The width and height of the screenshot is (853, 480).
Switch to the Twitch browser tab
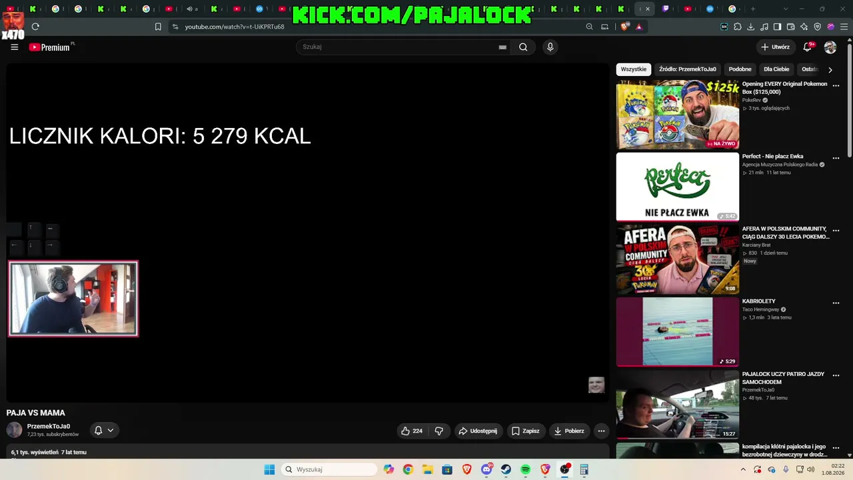point(666,9)
